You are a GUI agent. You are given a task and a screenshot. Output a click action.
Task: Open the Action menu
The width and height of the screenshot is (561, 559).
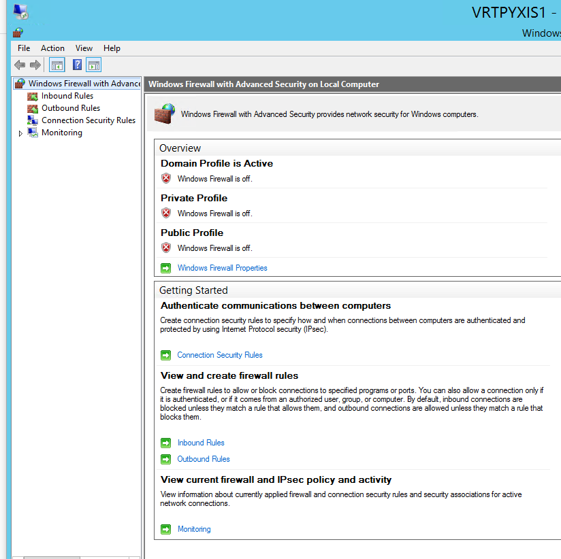[52, 48]
